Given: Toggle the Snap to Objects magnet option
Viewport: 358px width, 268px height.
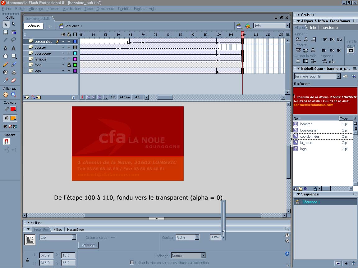Looking at the screenshot, I should coord(7,141).
